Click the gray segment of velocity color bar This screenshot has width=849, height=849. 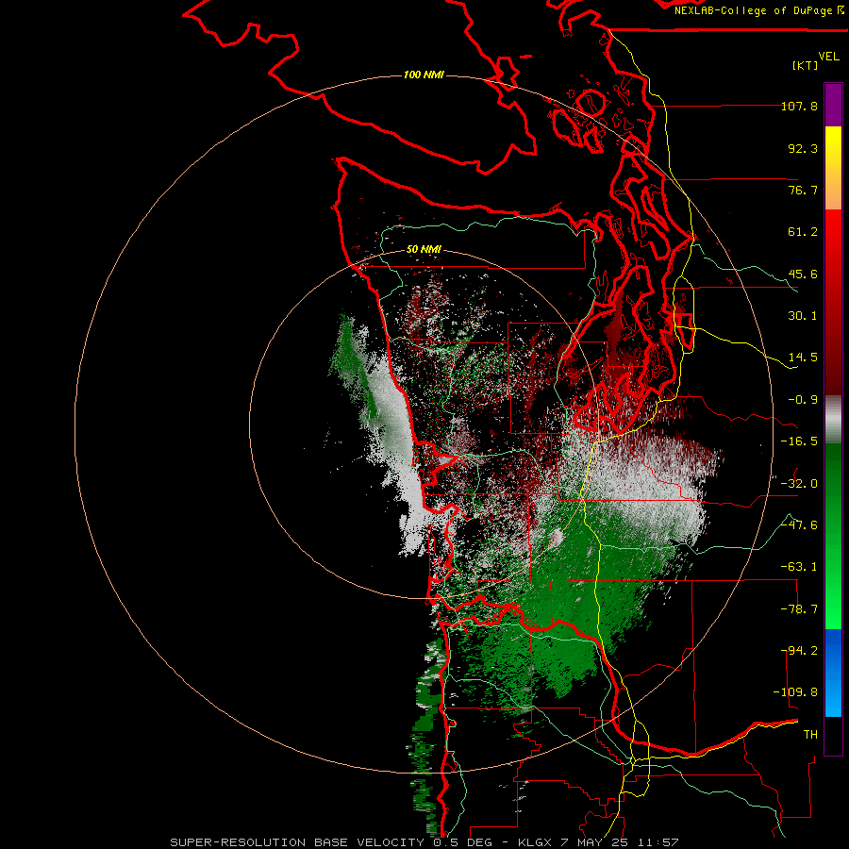pyautogui.click(x=833, y=420)
